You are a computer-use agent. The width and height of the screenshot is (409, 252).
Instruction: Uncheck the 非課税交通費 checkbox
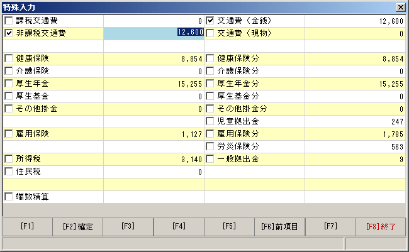pos(9,33)
